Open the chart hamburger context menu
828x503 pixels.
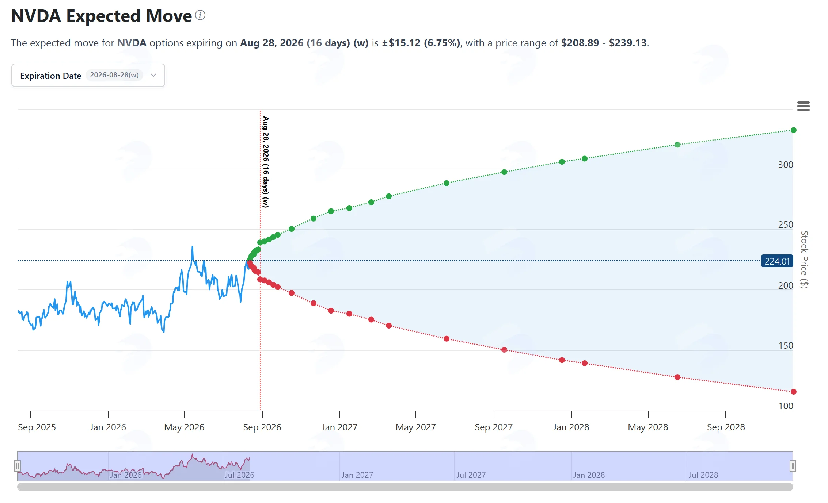pos(803,106)
